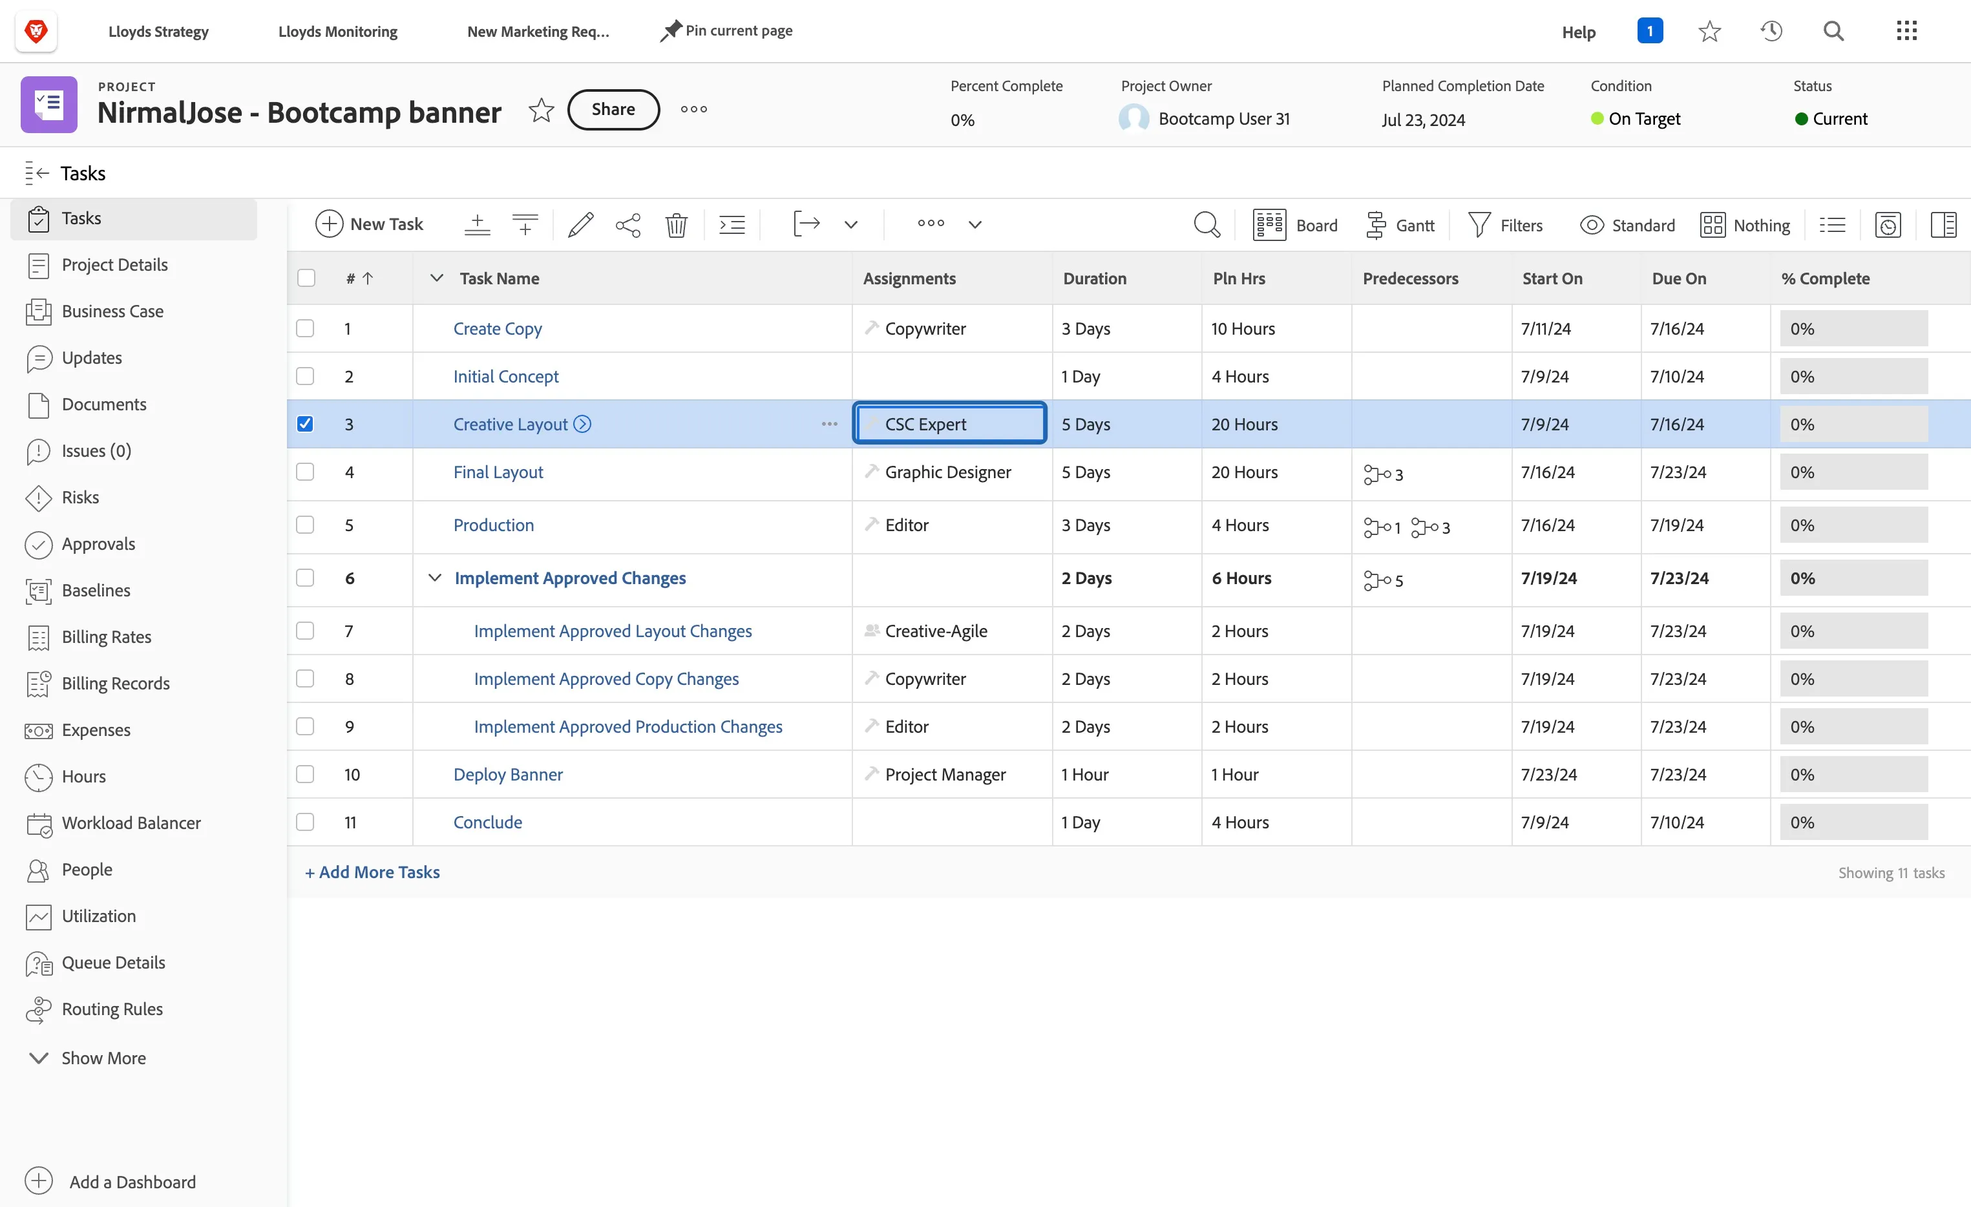
Task: Click the add task below icon
Action: tap(525, 225)
